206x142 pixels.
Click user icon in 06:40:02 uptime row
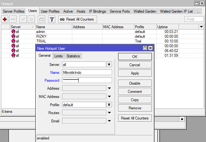[x=13, y=51]
